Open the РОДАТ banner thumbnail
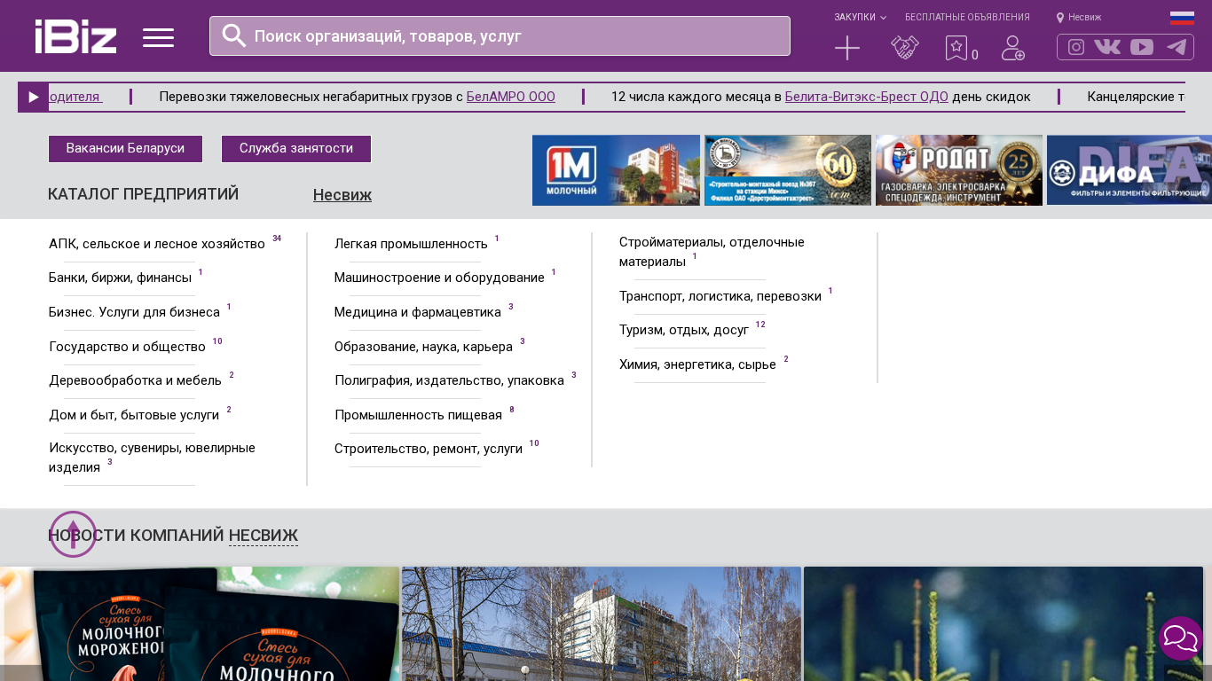Viewport: 1212px width, 681px height. [x=959, y=170]
